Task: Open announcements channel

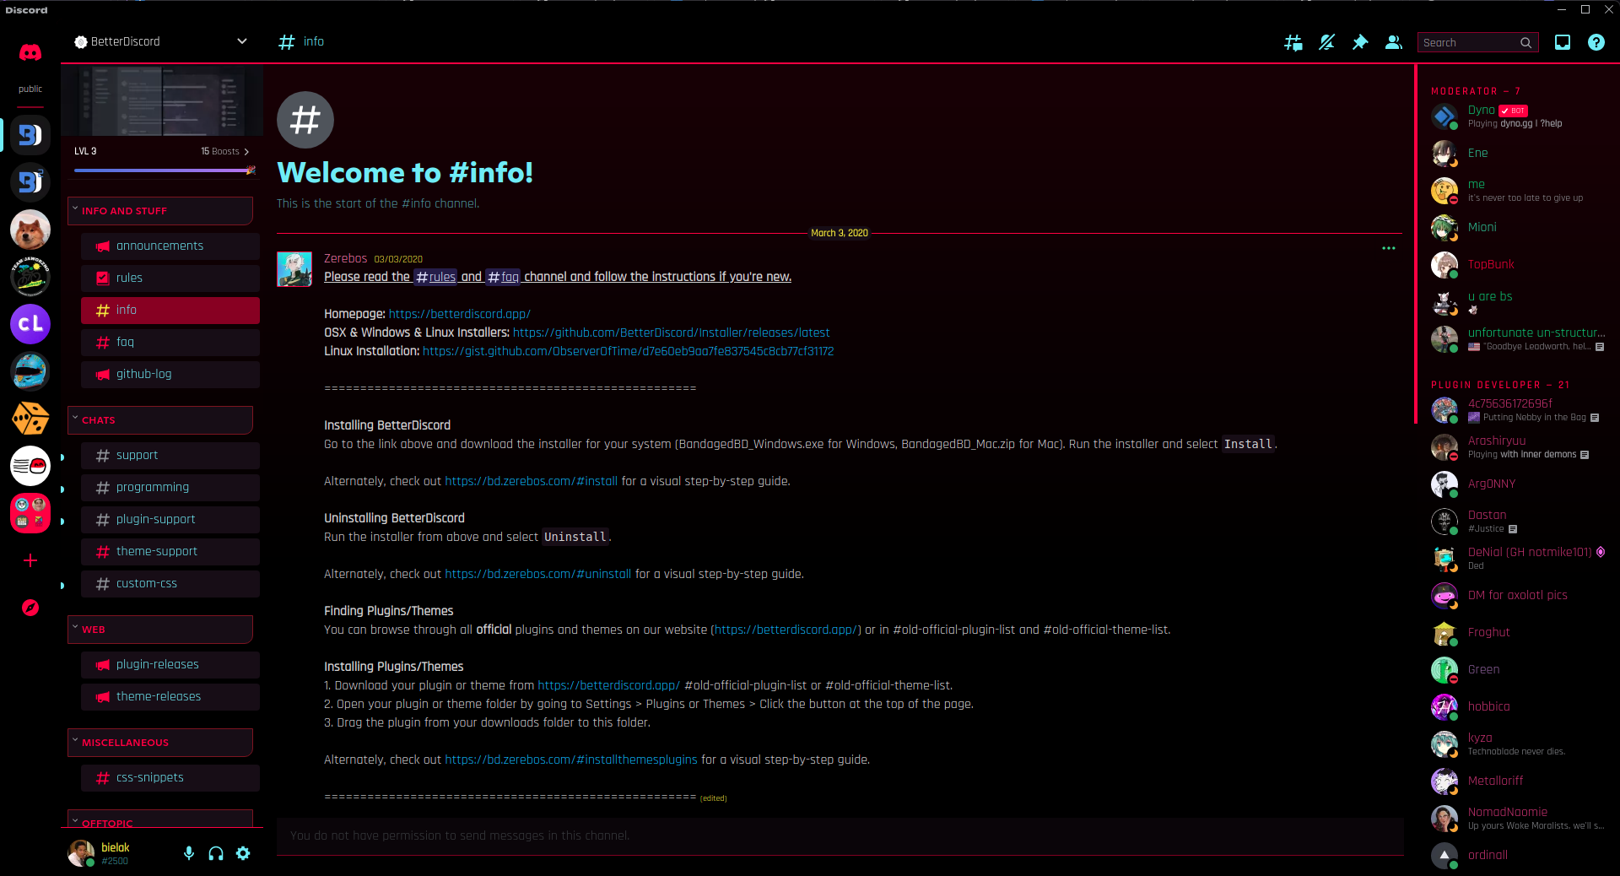Action: click(x=170, y=246)
